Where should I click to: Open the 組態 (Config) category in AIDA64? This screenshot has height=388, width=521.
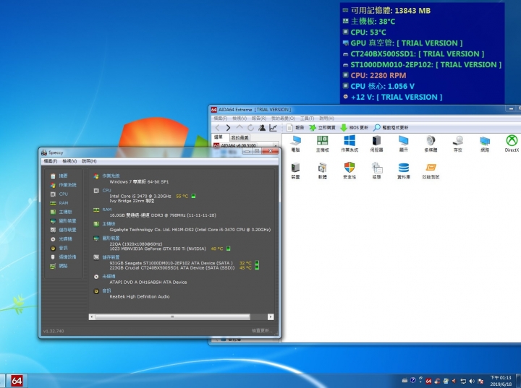tap(376, 171)
